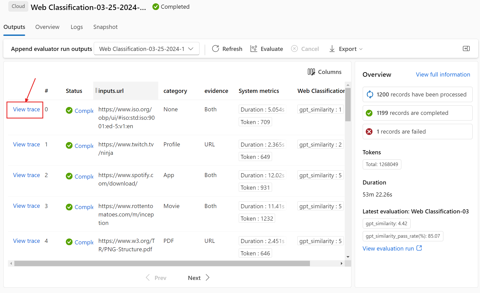Switch to the Overview tab
The width and height of the screenshot is (480, 293).
point(47,27)
